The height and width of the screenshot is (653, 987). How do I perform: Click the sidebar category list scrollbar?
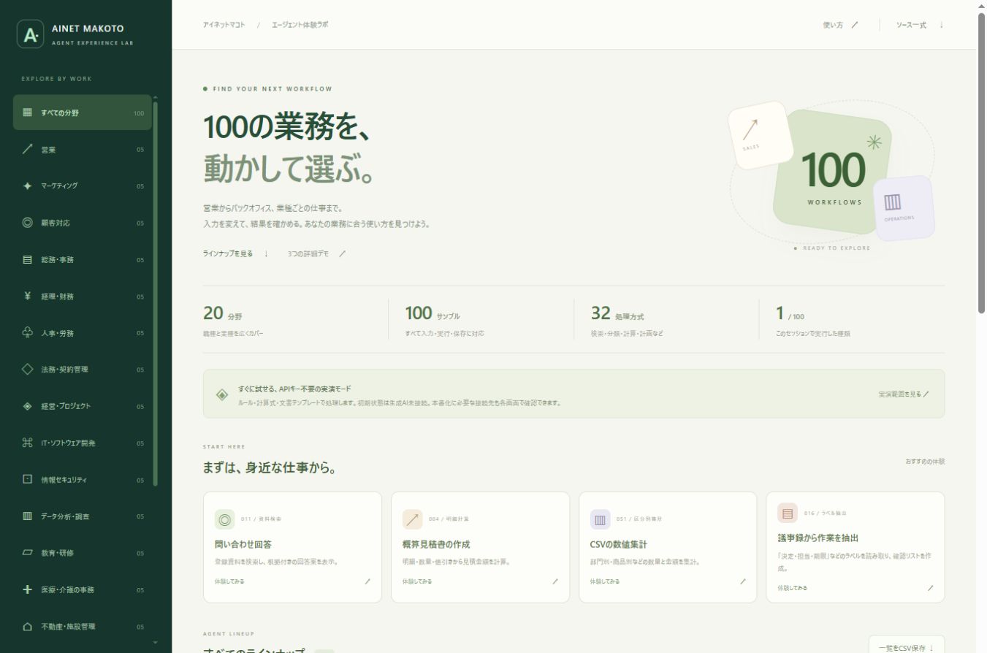(155, 294)
